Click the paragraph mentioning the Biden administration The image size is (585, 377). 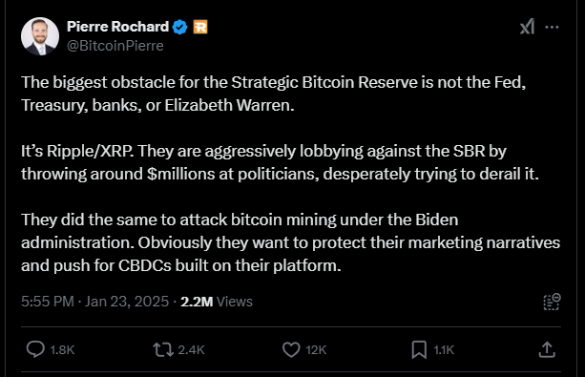pos(291,242)
